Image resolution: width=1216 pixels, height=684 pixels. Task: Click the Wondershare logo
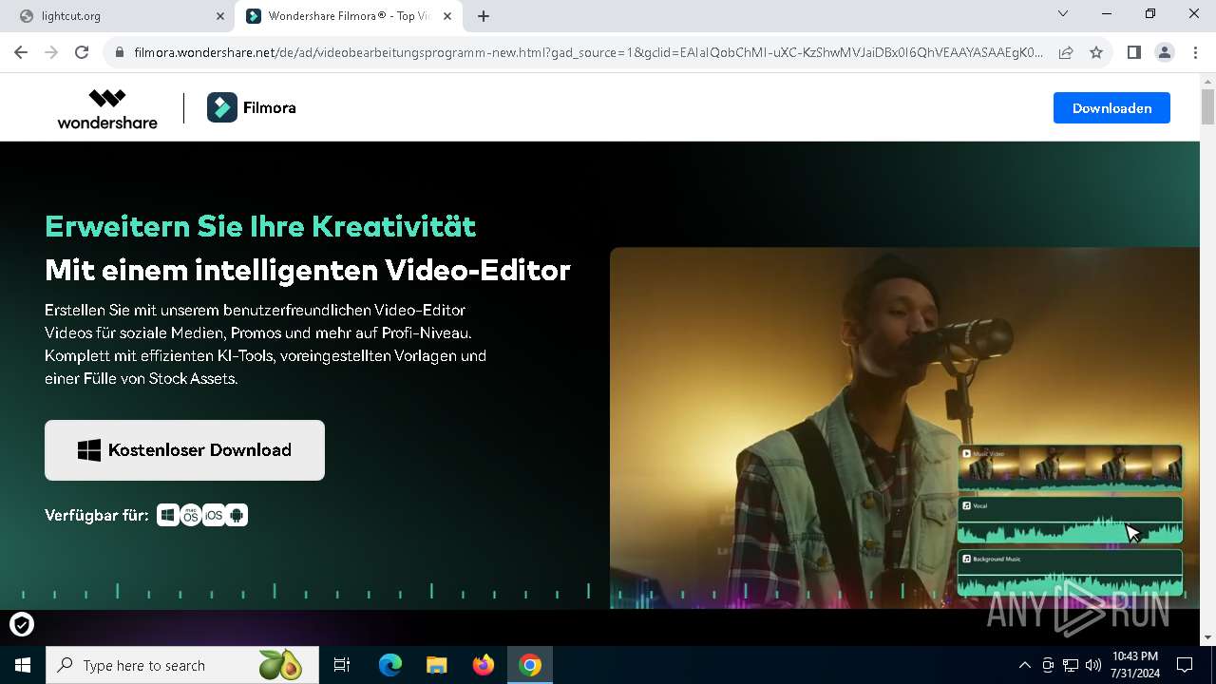[107, 108]
